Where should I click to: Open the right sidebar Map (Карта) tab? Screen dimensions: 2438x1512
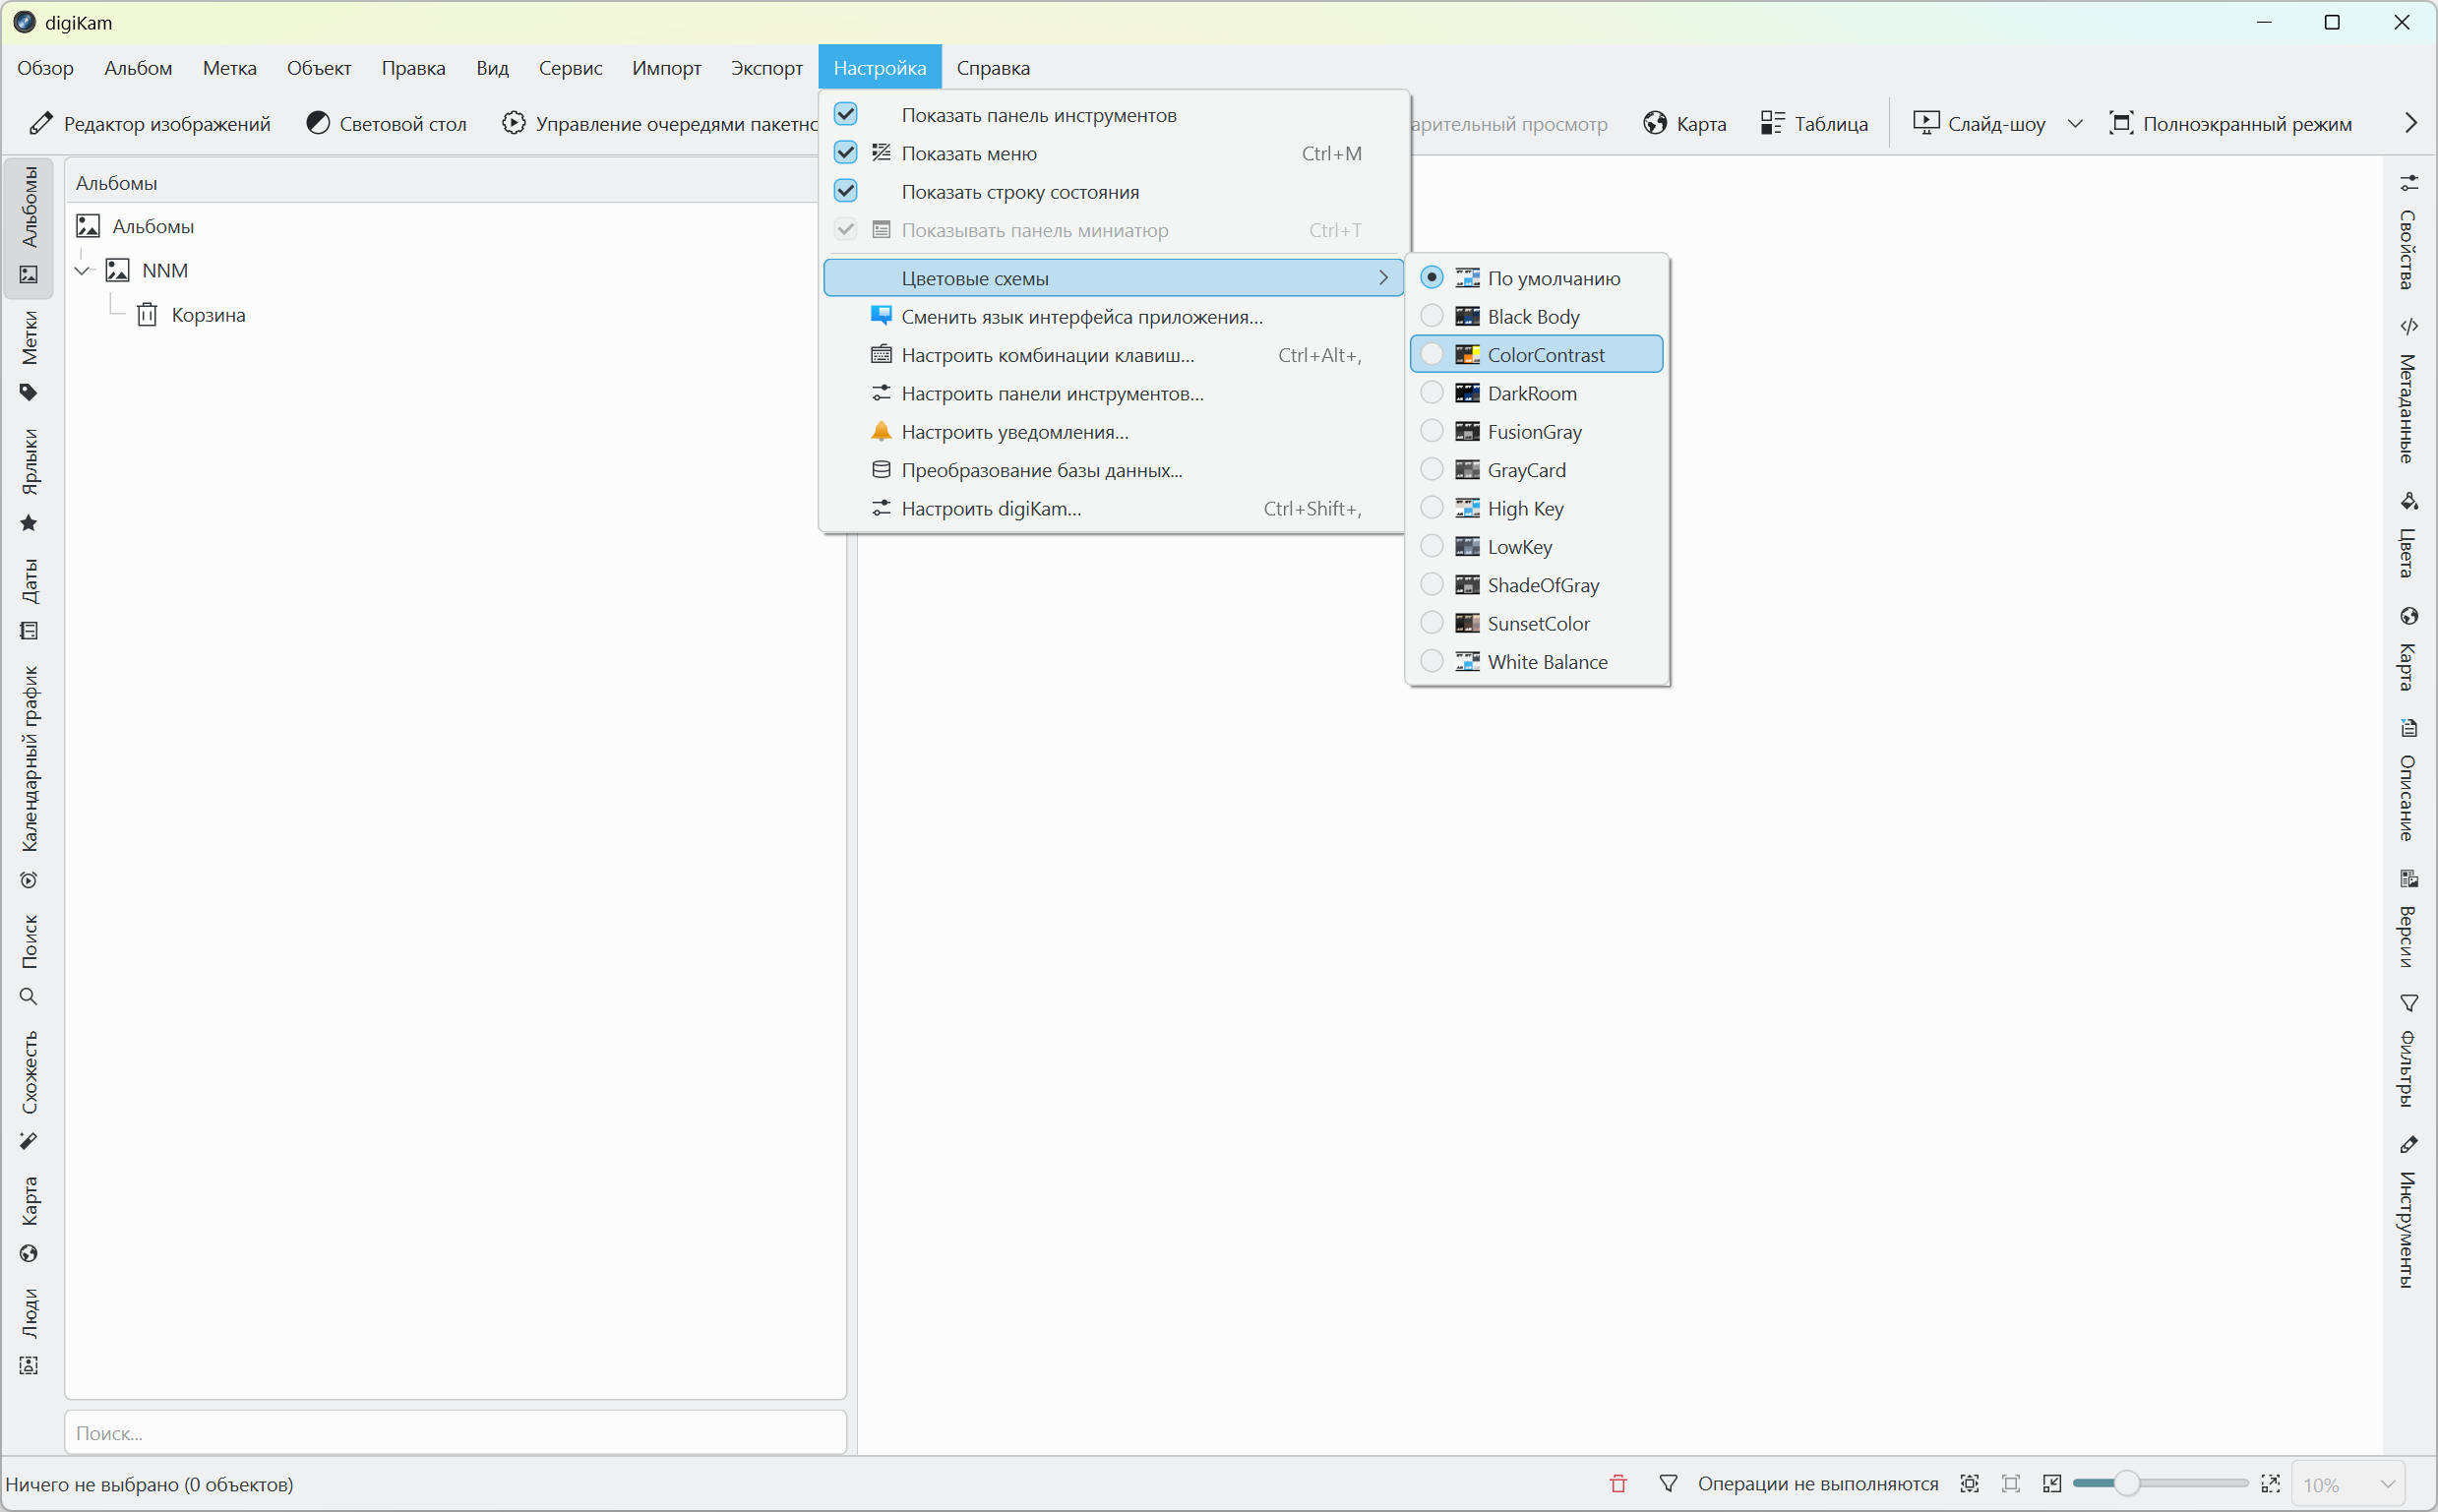tap(2409, 649)
